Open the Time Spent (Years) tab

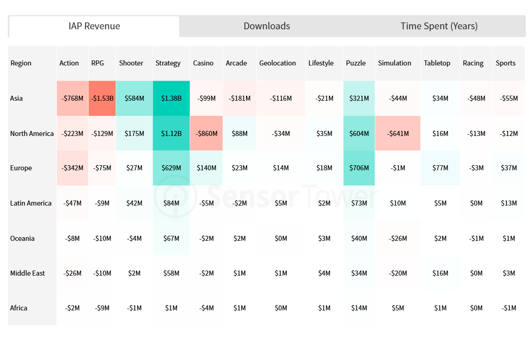[439, 26]
